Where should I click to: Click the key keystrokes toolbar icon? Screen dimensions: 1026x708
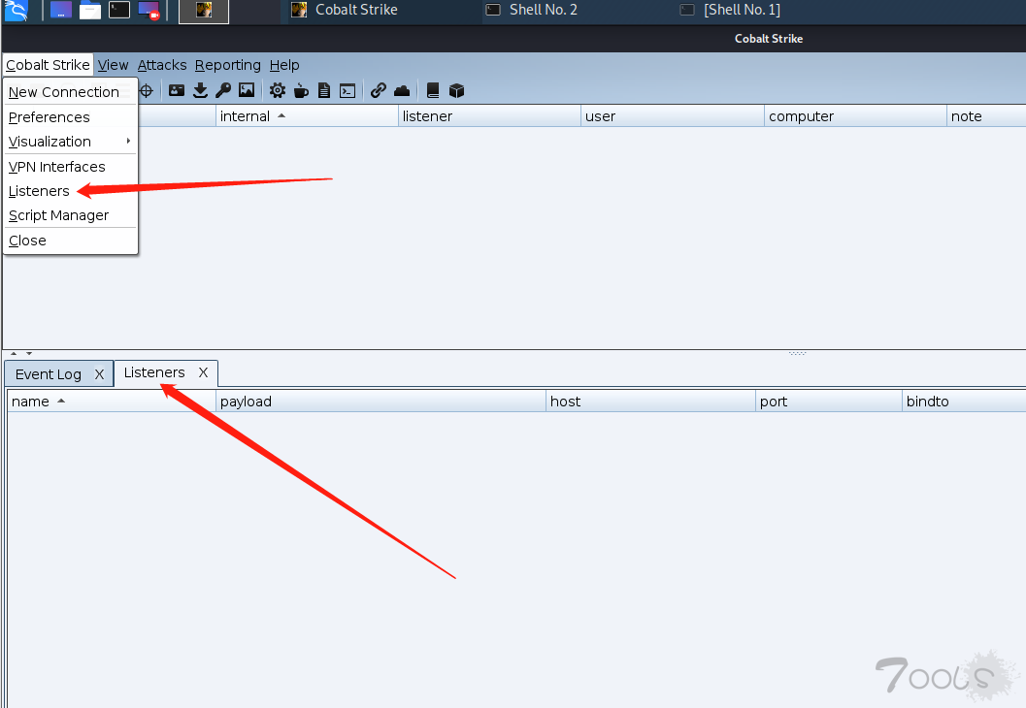[x=223, y=91]
